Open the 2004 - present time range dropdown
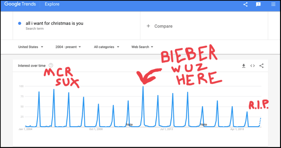Image resolution: width=281 pixels, height=148 pixels. coord(68,47)
